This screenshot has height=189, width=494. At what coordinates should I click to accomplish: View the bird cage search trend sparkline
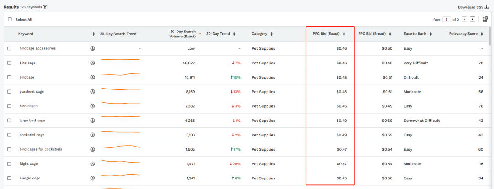(120, 59)
